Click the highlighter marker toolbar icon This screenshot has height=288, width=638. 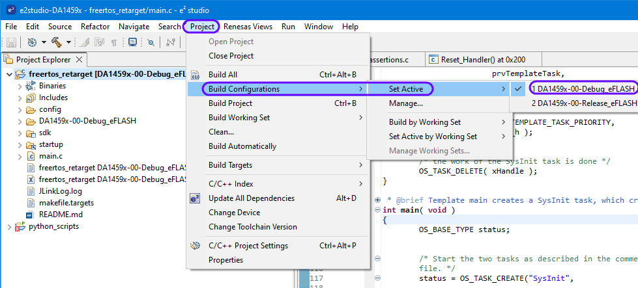[85, 42]
